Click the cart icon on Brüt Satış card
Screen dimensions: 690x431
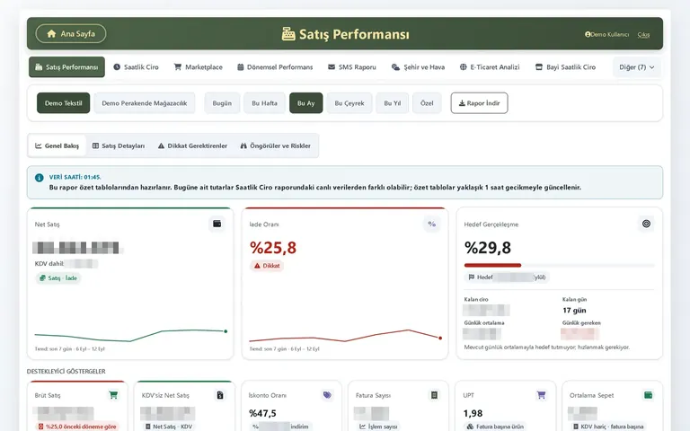click(113, 395)
